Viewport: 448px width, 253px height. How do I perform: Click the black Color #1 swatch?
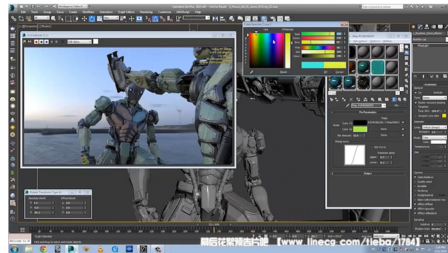360,123
